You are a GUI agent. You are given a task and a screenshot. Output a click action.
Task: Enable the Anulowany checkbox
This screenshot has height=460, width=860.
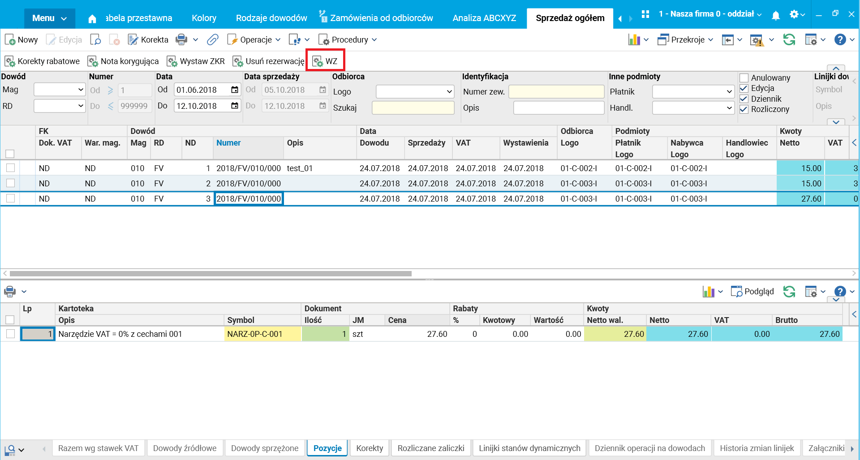click(744, 78)
